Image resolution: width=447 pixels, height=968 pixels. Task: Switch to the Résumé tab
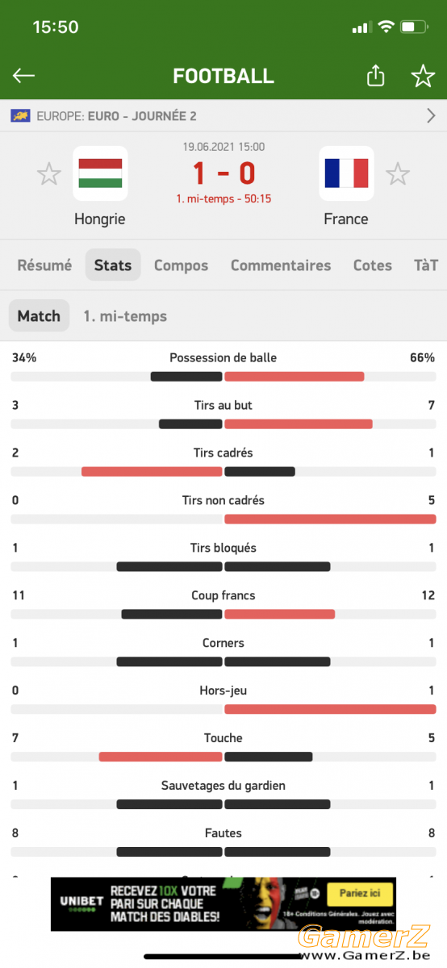pyautogui.click(x=44, y=265)
